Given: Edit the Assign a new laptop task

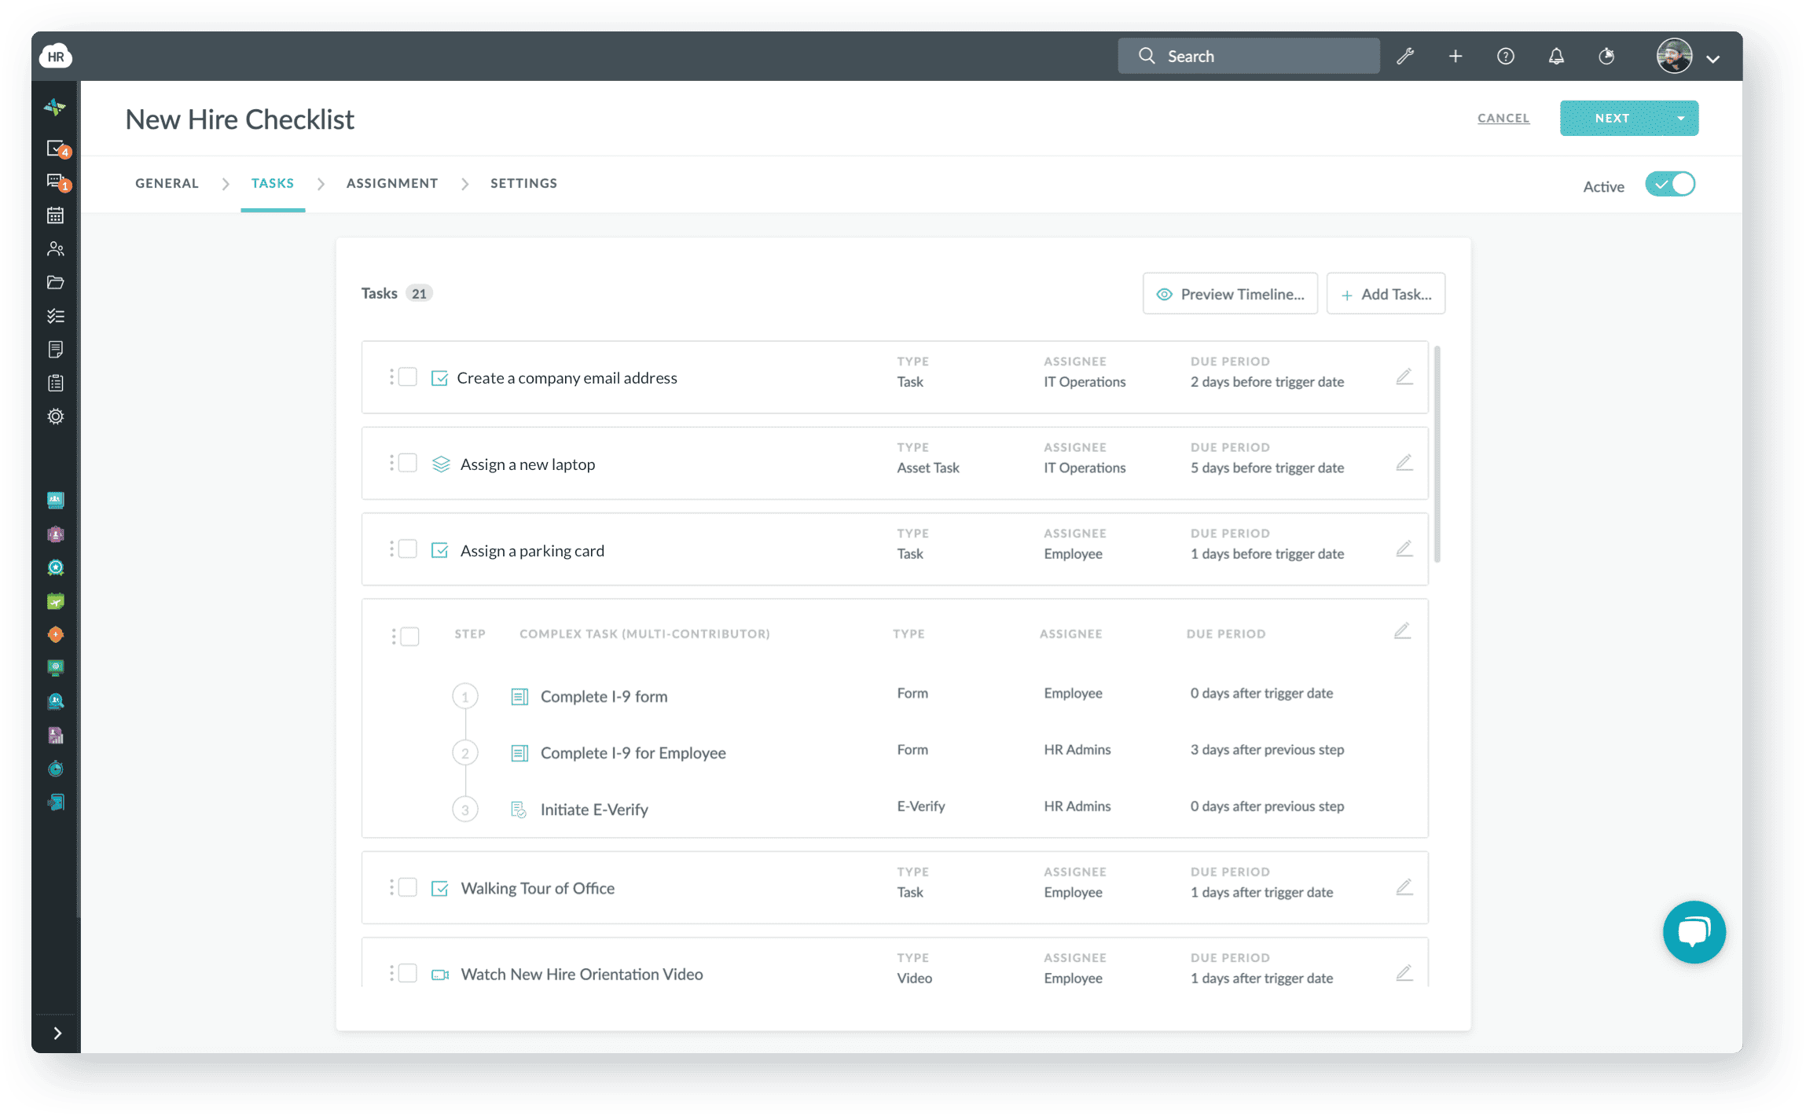Looking at the screenshot, I should tap(1404, 463).
